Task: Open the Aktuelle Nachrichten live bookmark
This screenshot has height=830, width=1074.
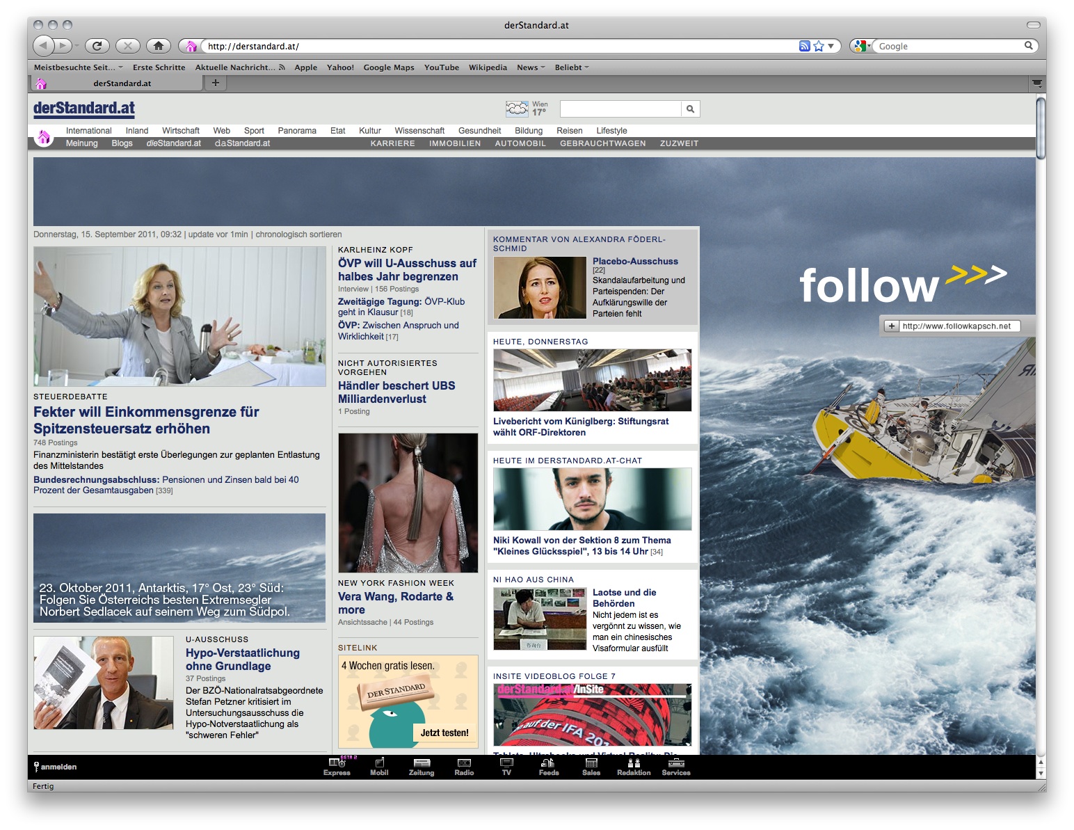Action: coord(240,67)
